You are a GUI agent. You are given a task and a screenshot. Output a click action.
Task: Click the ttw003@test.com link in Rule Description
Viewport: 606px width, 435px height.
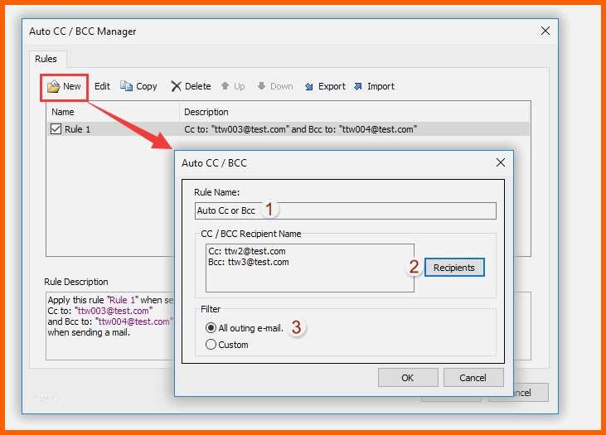coord(114,311)
